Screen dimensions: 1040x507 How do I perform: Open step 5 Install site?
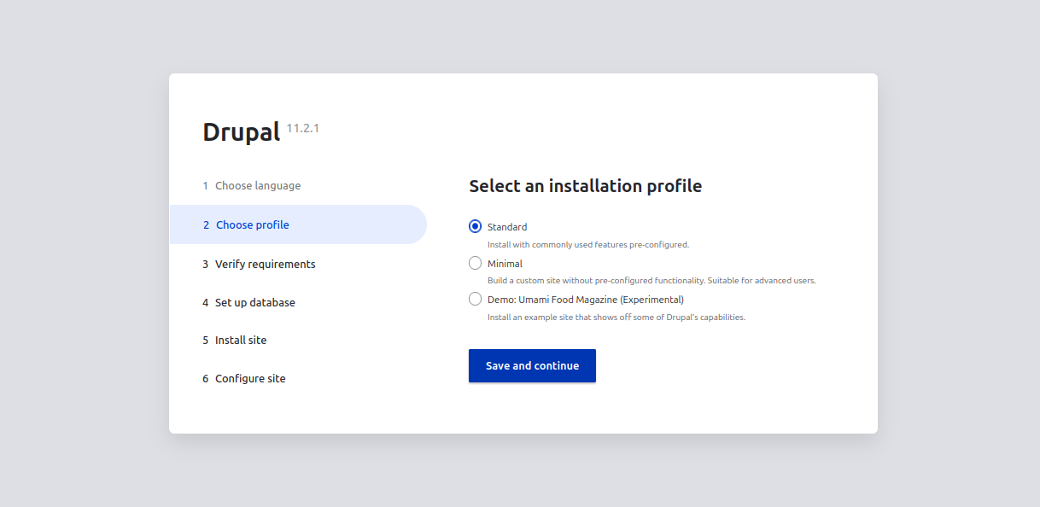tap(235, 340)
